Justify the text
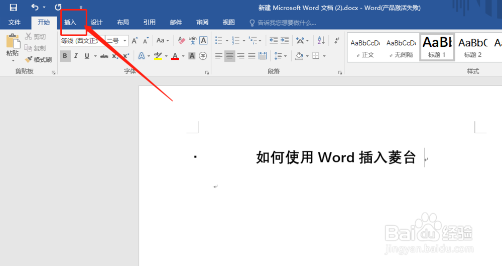Screen dimensions: 502x266 pyautogui.click(x=252, y=56)
